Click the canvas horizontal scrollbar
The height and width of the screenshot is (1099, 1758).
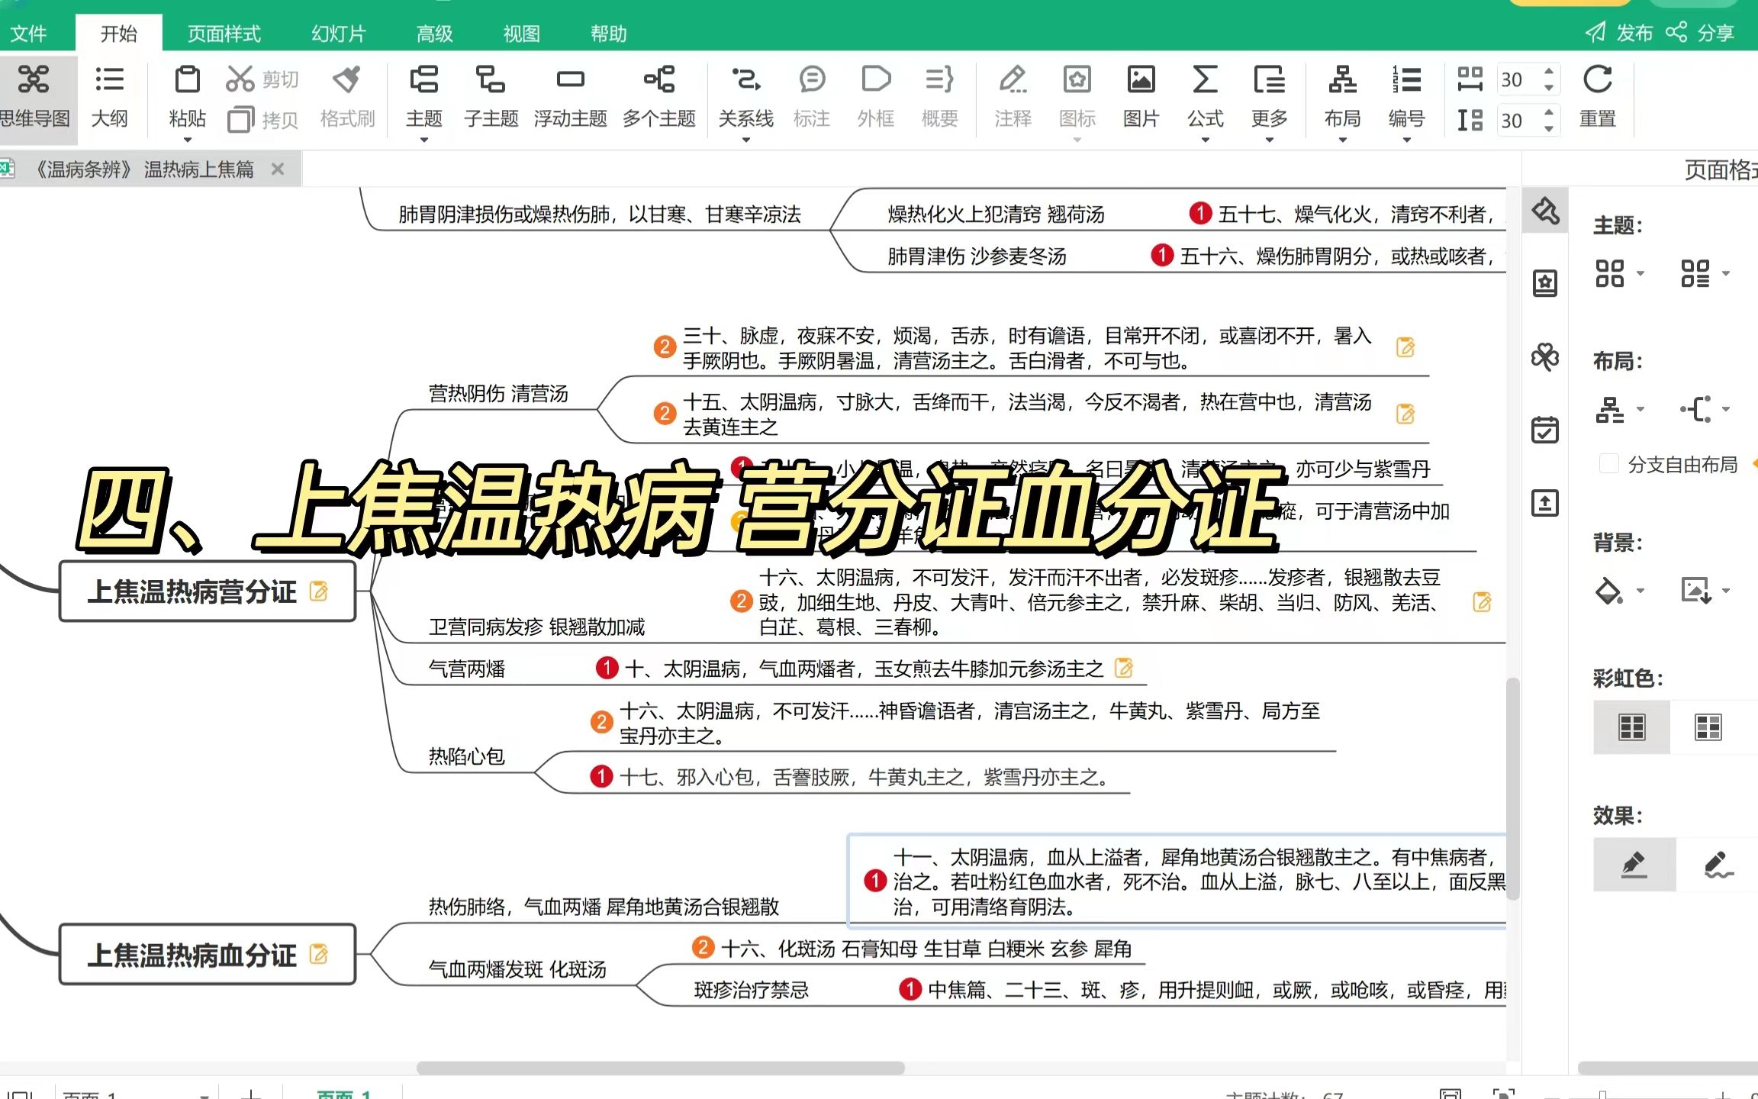tap(660, 1068)
